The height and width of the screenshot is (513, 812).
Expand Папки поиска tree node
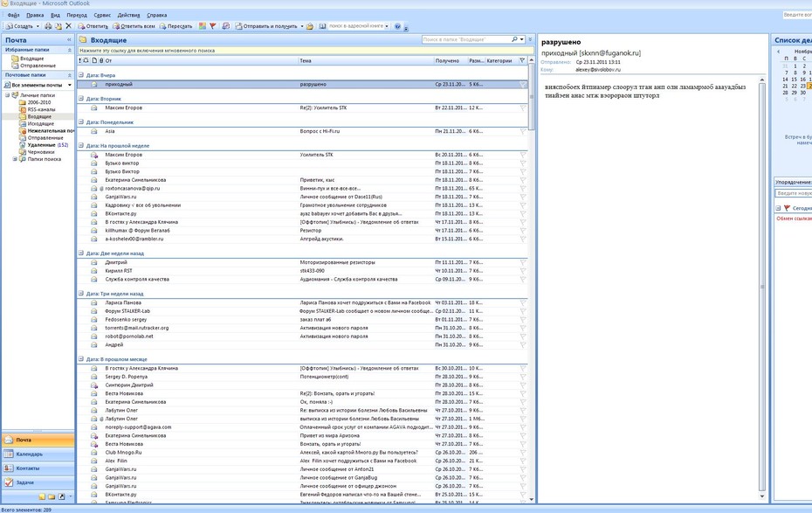pos(15,159)
